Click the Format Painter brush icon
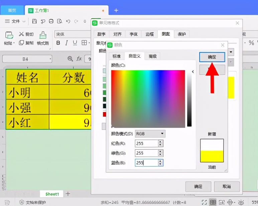Viewport: 258px width, 206px height. [43, 35]
